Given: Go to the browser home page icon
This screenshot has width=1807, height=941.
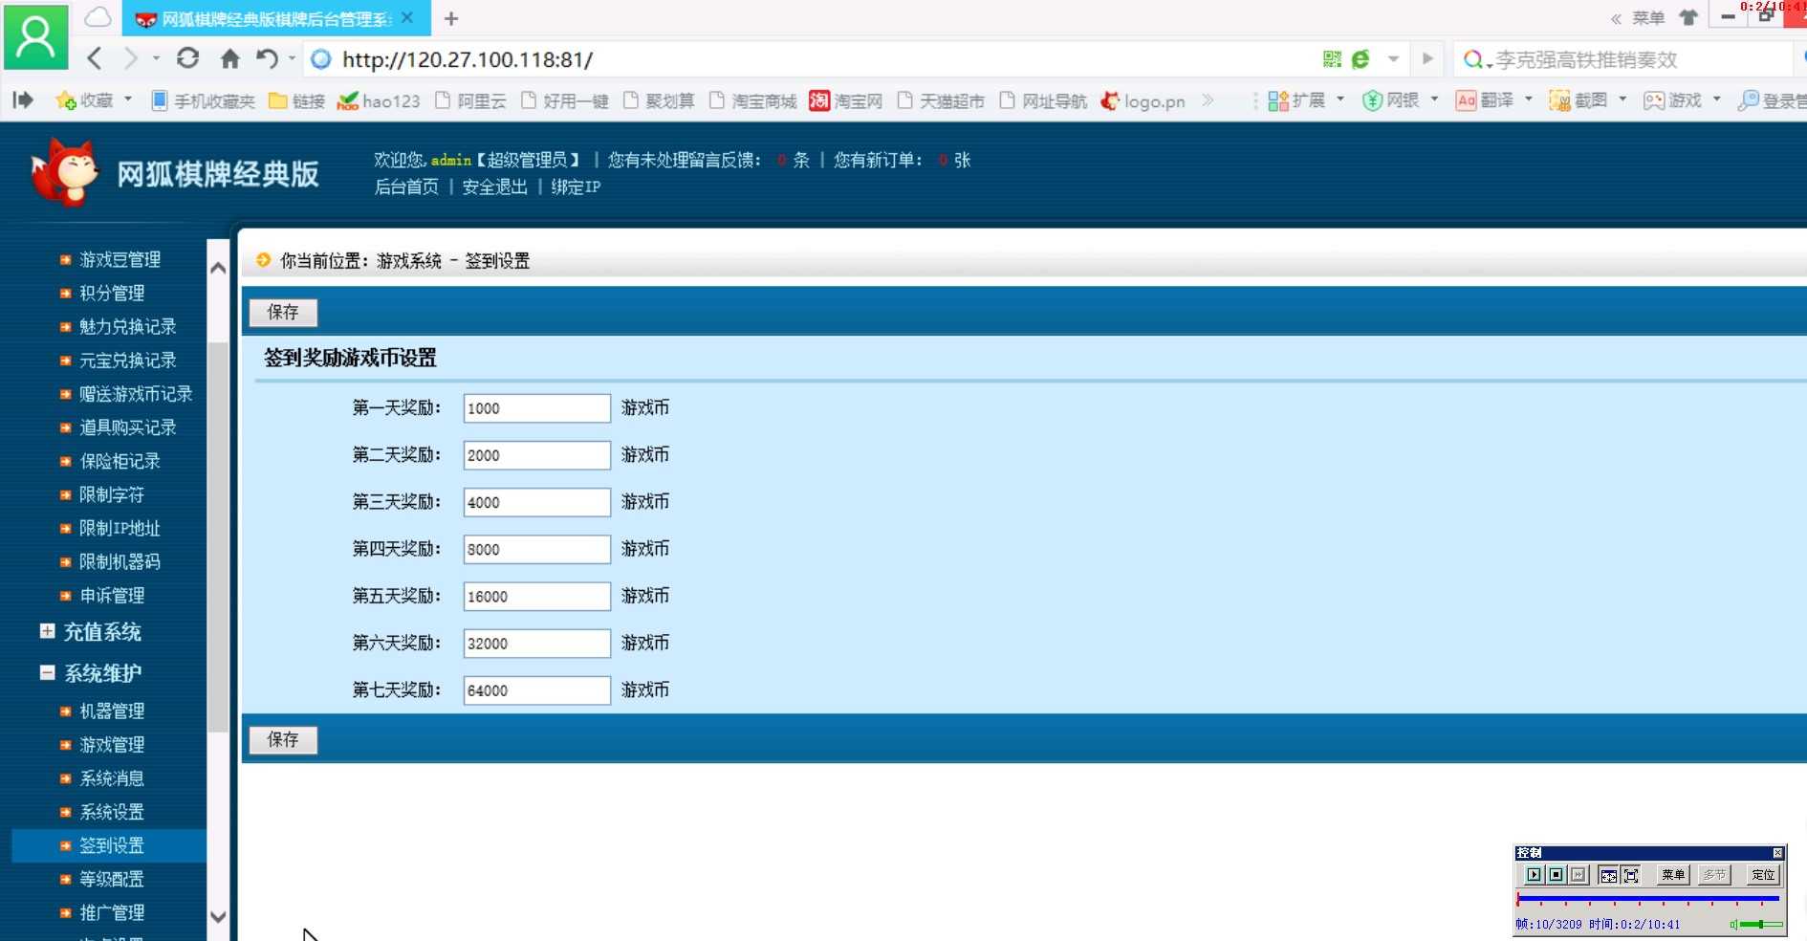Looking at the screenshot, I should [x=229, y=59].
